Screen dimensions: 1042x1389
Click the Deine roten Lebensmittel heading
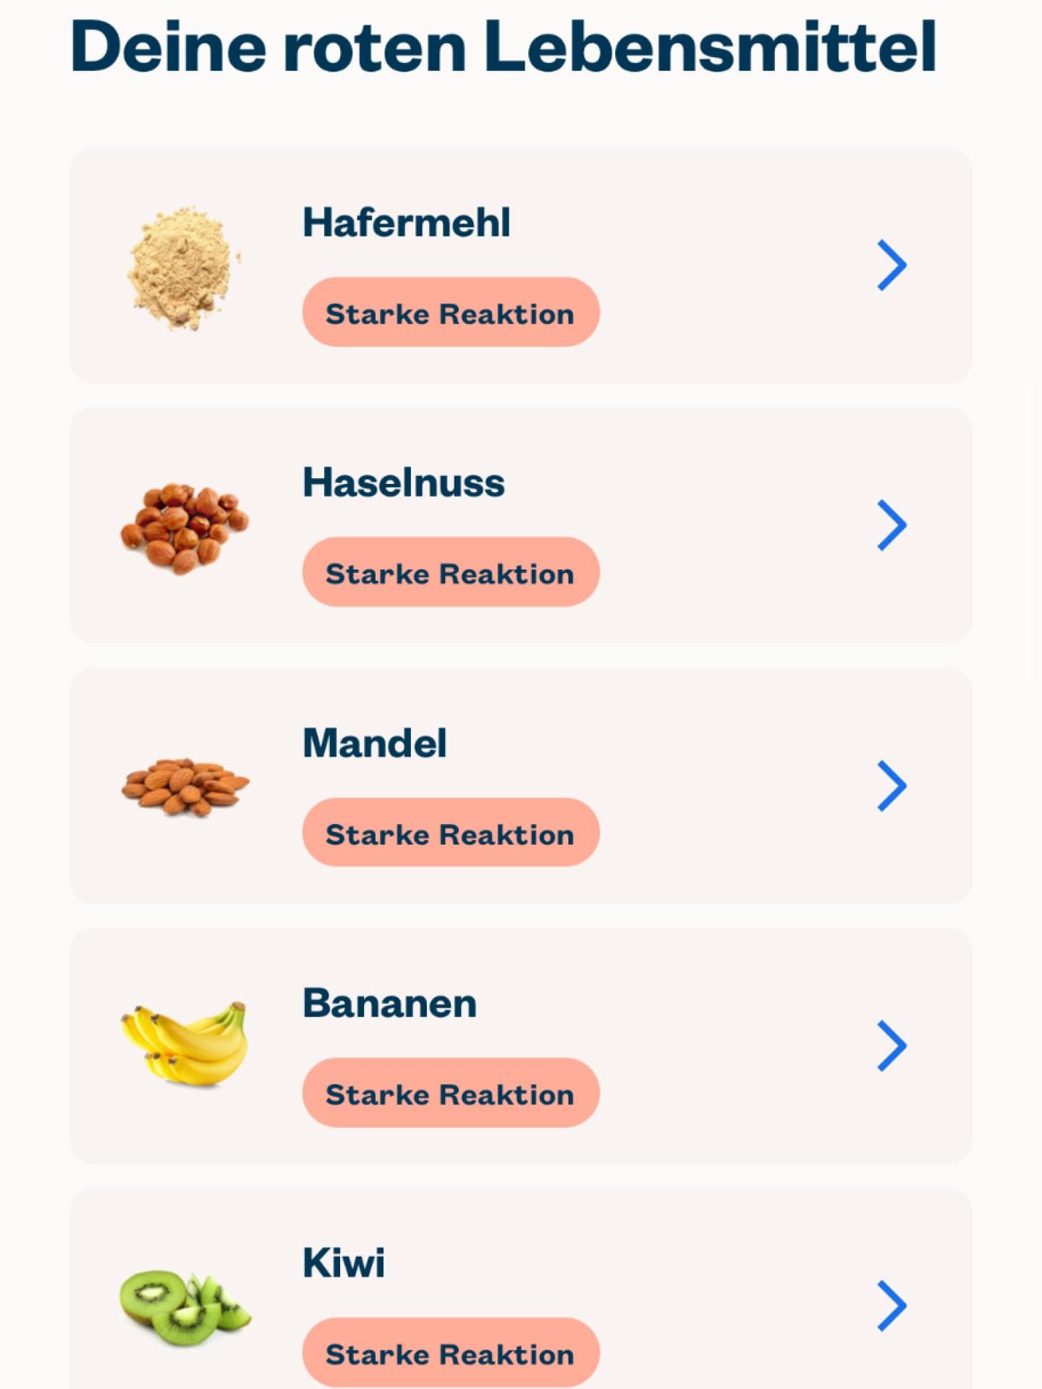[x=504, y=46]
